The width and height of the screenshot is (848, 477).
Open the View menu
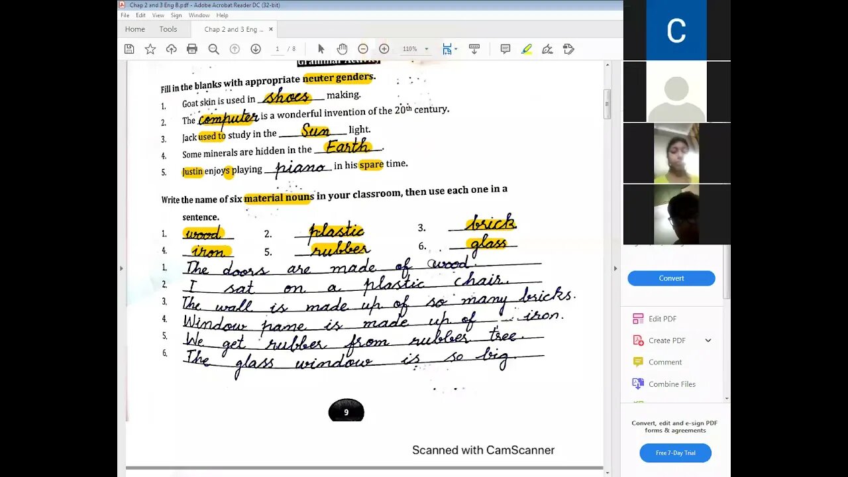(x=158, y=15)
